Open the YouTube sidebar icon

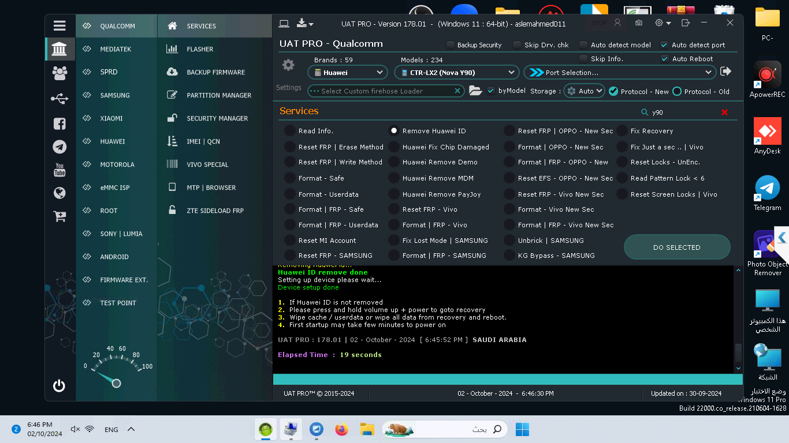click(59, 170)
